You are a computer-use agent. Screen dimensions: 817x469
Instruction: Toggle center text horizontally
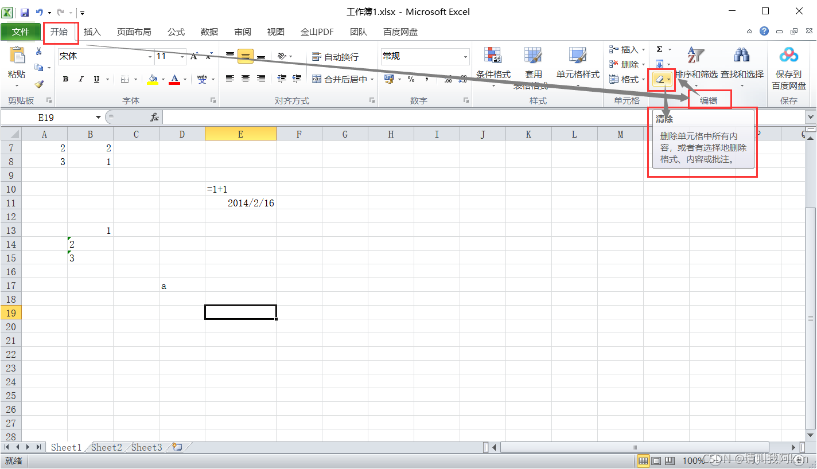[x=246, y=79]
